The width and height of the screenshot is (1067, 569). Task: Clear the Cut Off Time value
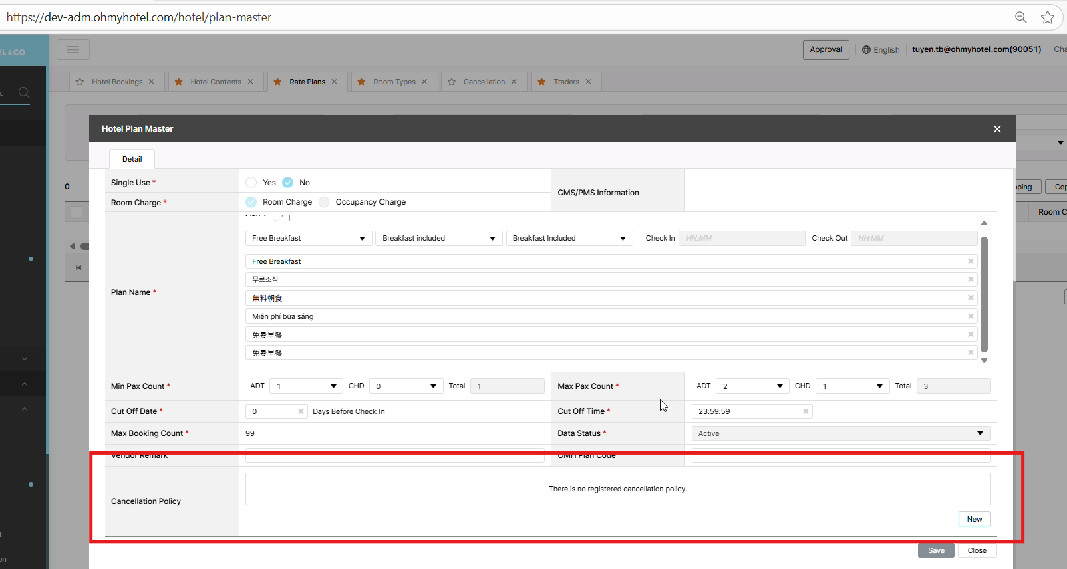click(806, 411)
